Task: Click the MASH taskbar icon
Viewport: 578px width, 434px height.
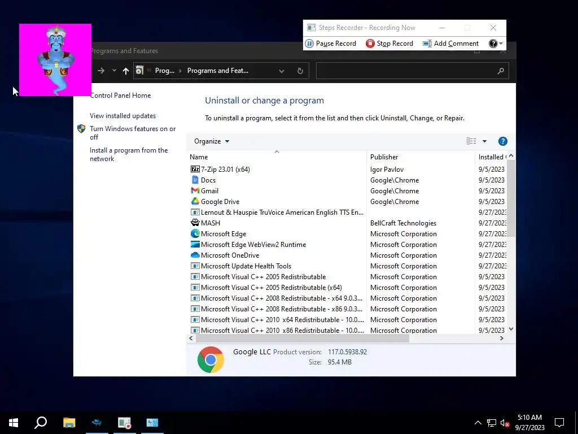Action: [x=97, y=423]
